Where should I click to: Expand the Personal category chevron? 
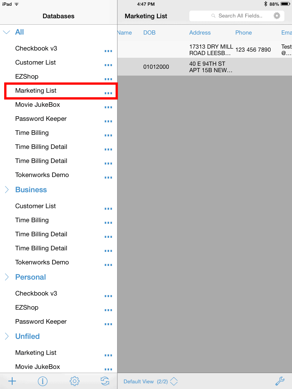(7, 277)
